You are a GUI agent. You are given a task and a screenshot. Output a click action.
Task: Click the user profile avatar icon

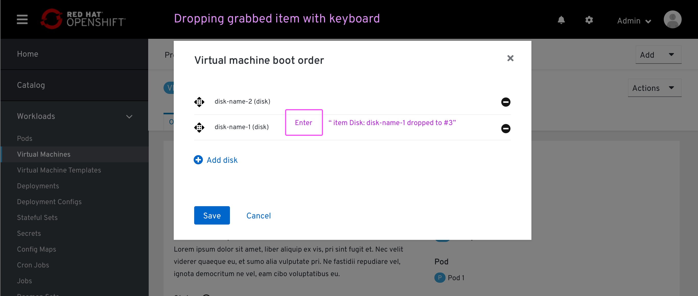672,20
